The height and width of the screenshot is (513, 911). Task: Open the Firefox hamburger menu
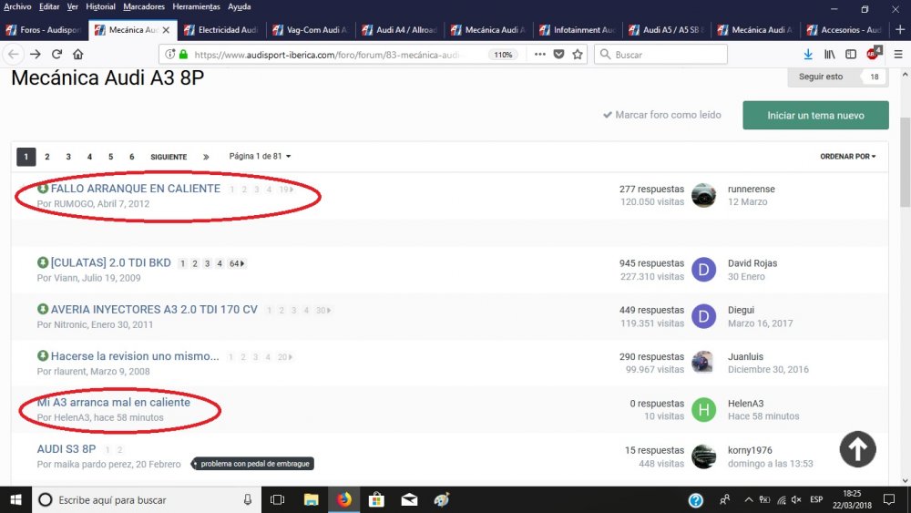click(897, 54)
